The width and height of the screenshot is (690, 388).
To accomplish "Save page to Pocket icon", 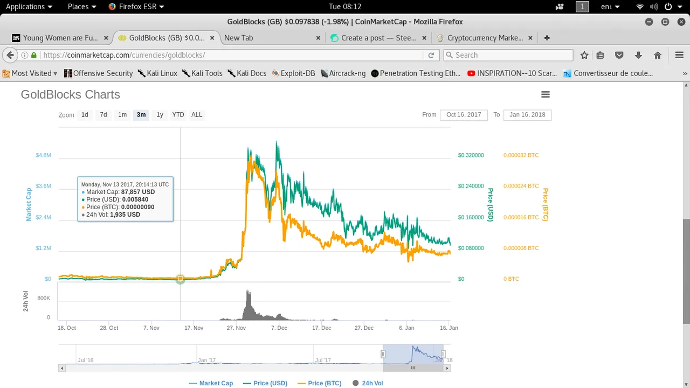I will (x=619, y=55).
